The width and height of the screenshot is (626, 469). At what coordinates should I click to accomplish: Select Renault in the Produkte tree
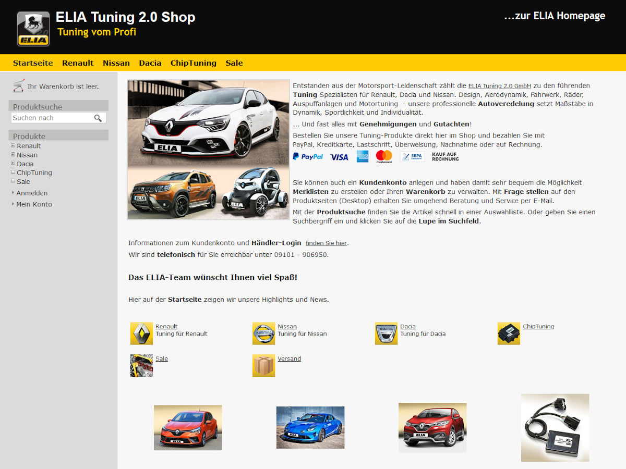click(29, 146)
